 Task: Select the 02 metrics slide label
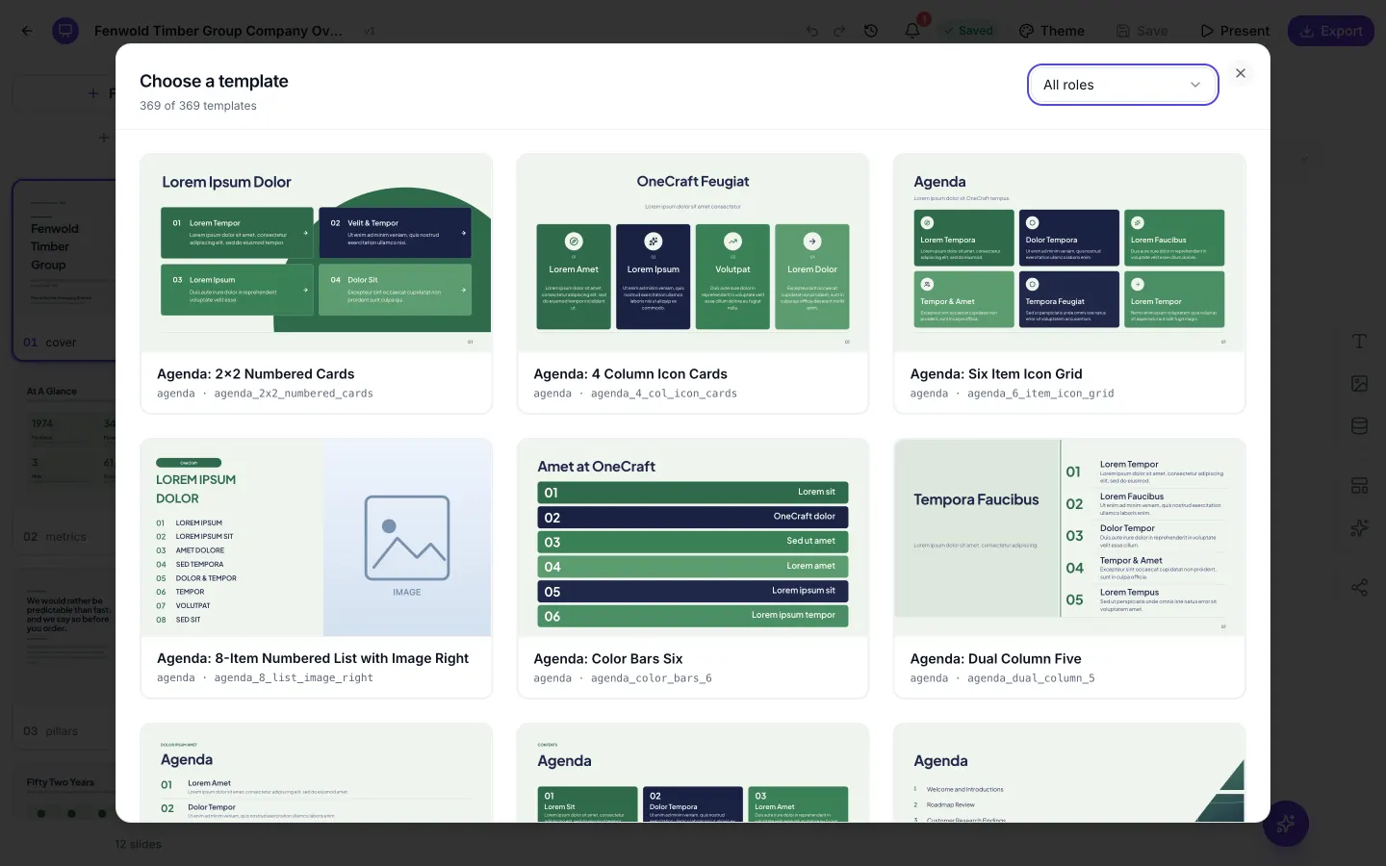(x=55, y=537)
